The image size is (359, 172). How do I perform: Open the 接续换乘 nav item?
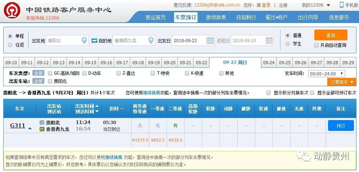tap(216, 17)
